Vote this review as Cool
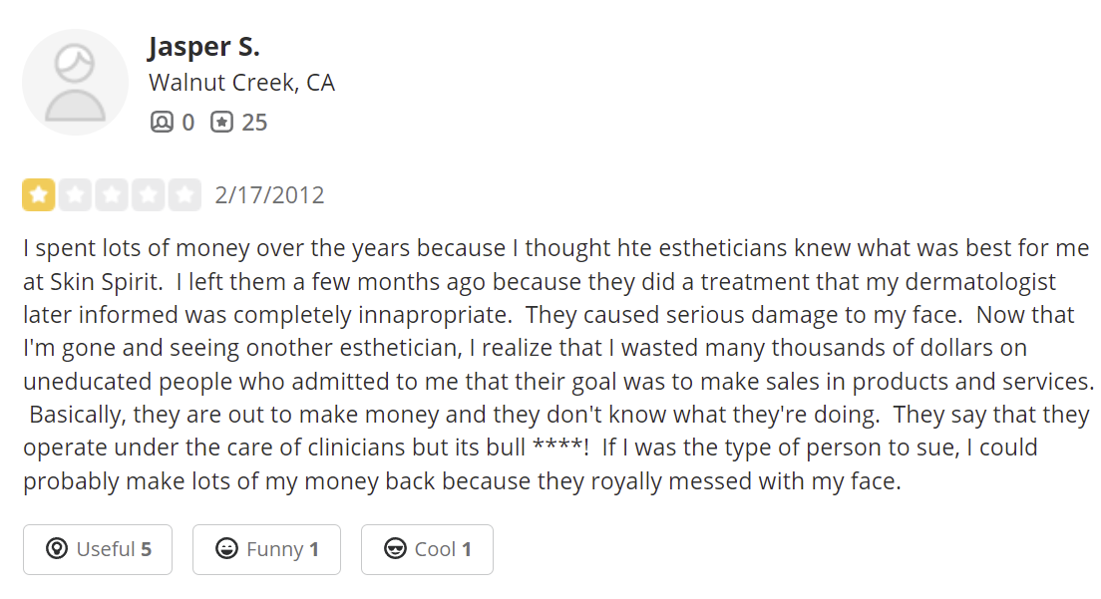Viewport: 1101px width, 599px height. coord(427,549)
